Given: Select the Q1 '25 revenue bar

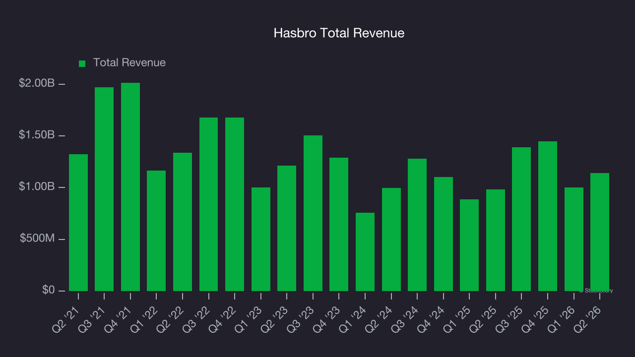Looking at the screenshot, I should point(469,245).
